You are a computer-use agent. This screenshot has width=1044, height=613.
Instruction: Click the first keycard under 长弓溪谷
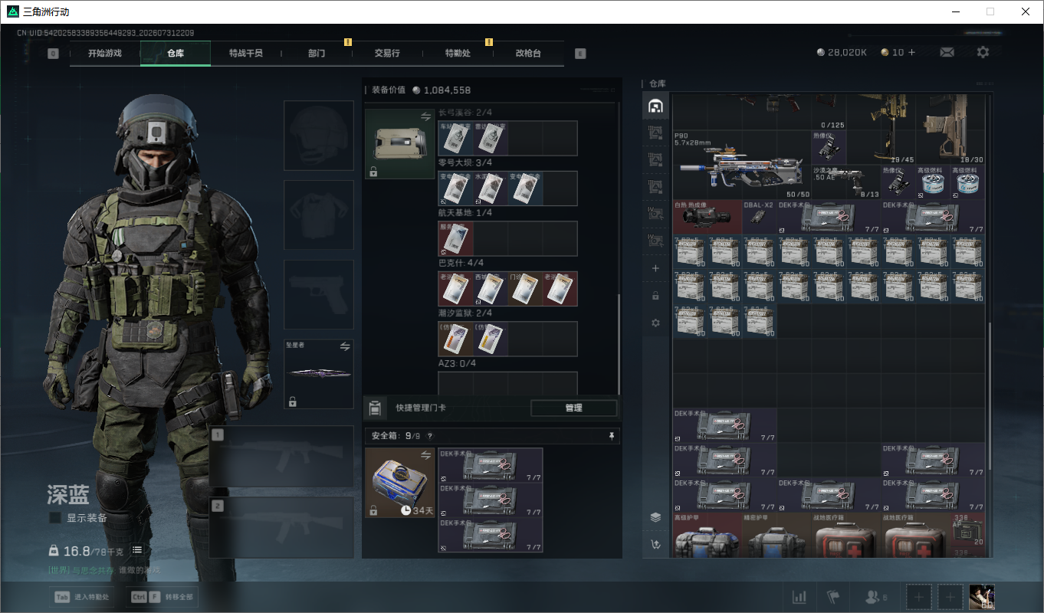click(455, 138)
